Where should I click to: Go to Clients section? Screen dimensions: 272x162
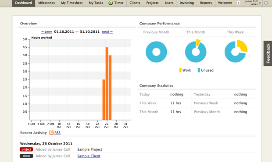[x=135, y=3]
